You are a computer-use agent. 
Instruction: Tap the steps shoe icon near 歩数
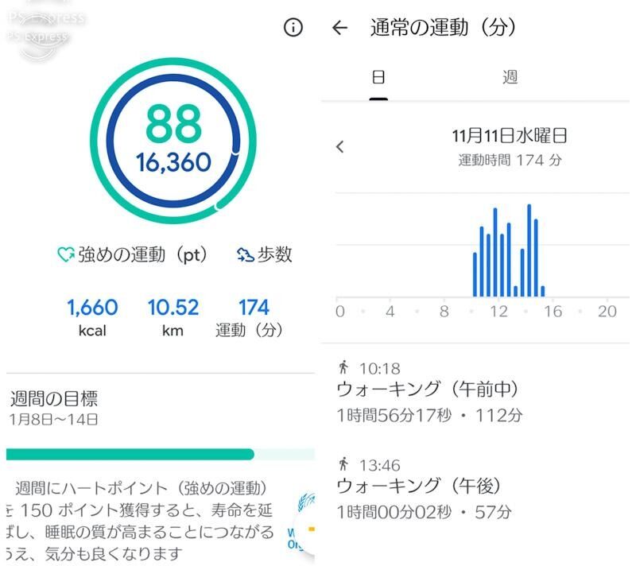246,254
